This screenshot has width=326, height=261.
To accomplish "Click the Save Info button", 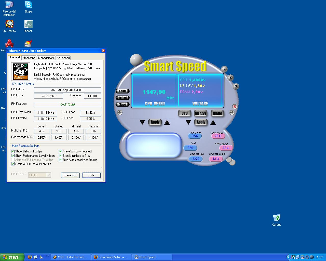I will tap(70, 175).
